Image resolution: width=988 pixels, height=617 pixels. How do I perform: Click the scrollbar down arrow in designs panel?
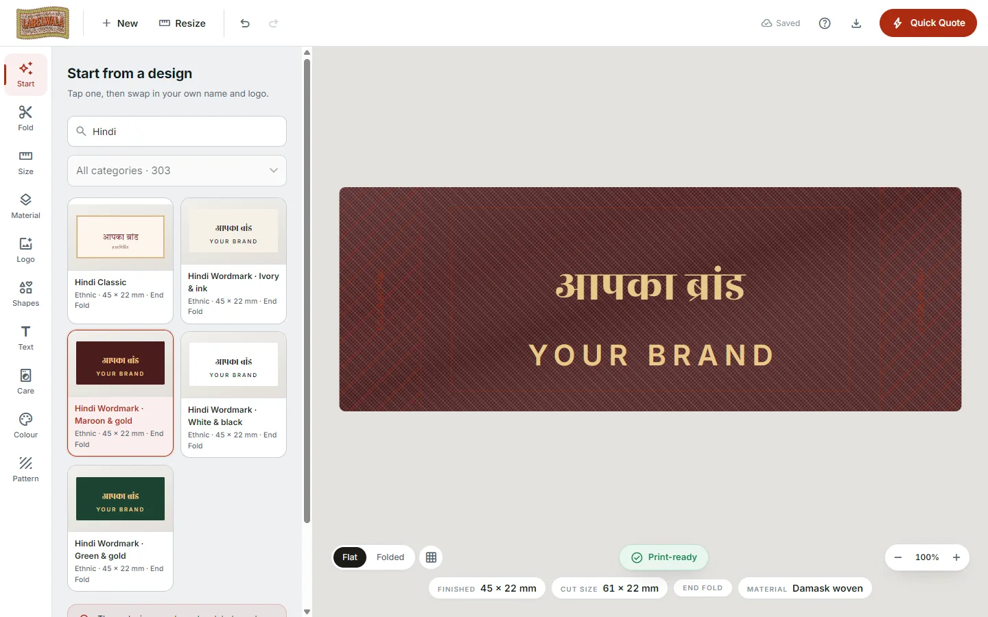[x=307, y=612]
